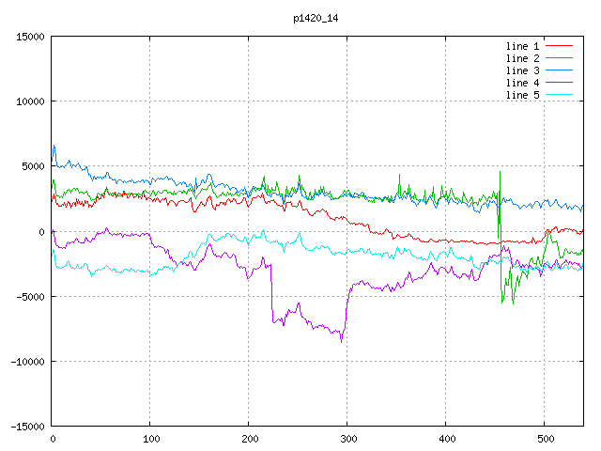Click the -15000 y-axis tick label

[27, 427]
